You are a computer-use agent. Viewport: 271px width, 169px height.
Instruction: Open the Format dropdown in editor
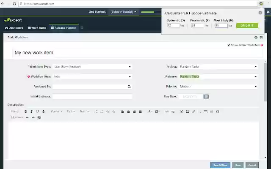pyautogui.click(x=56, y=112)
